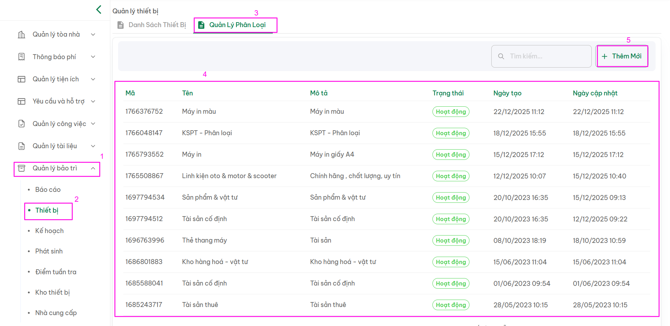Expand the Yêu cầu và hỗ trợ chevron
Viewport: 670px width, 326px height.
click(93, 101)
